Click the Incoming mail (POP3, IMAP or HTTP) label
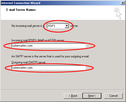The width and height of the screenshot is (126, 102). coord(38,40)
